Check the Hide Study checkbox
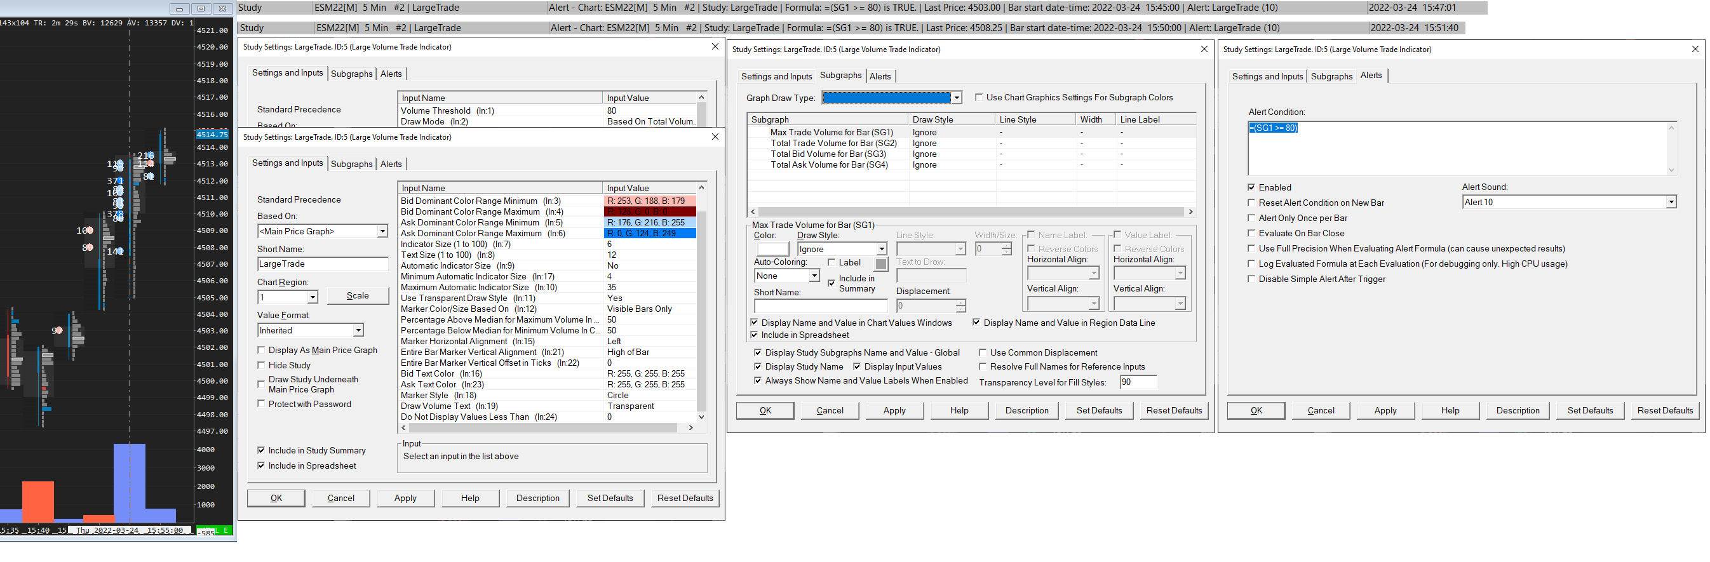 262,366
